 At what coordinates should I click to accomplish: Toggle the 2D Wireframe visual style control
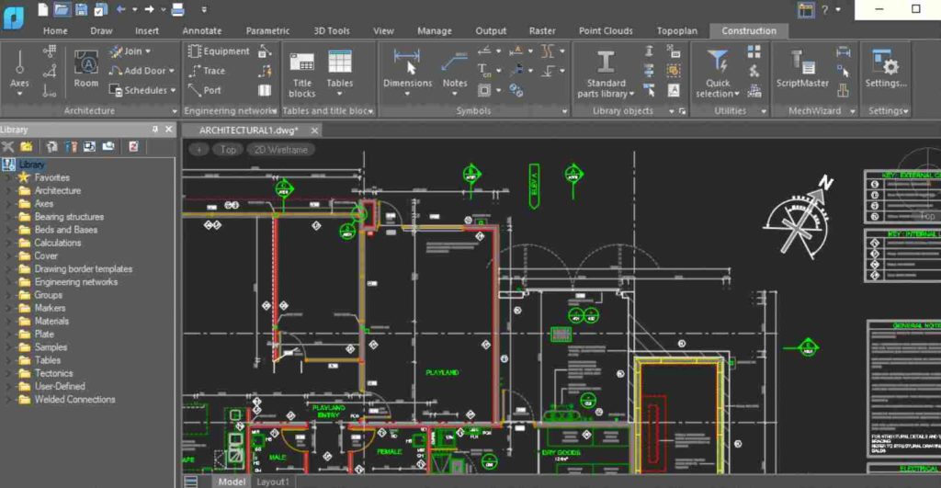coord(280,150)
